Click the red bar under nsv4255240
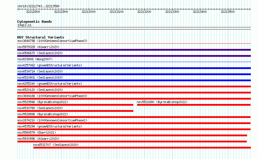This screenshot has height=159, width=259. [134, 86]
